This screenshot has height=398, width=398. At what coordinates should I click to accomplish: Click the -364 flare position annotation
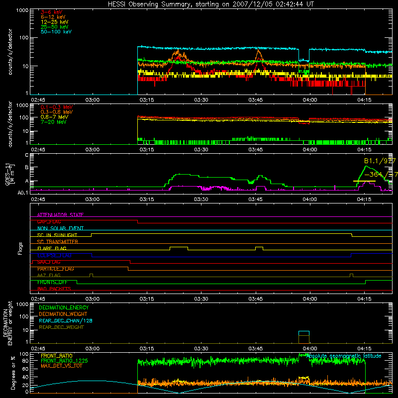pyautogui.click(x=381, y=175)
